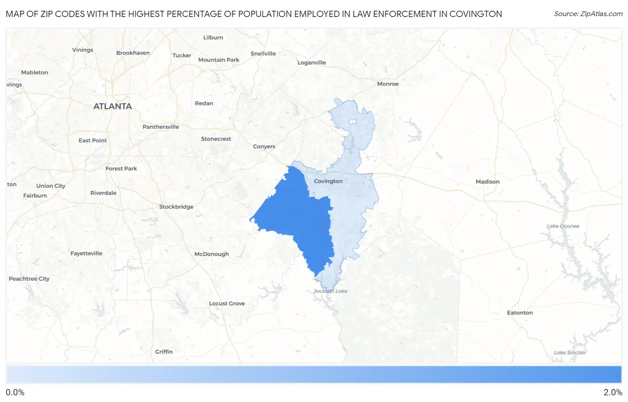This screenshot has width=628, height=402.
Task: Click the Locust Grove label
Action: tap(227, 304)
